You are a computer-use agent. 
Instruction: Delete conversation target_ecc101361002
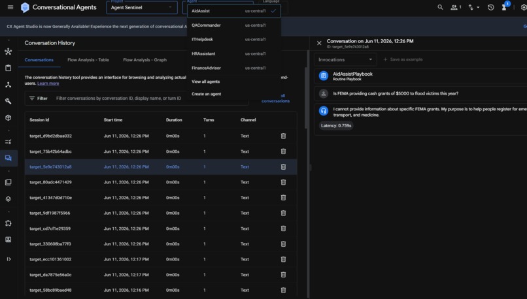(x=283, y=259)
